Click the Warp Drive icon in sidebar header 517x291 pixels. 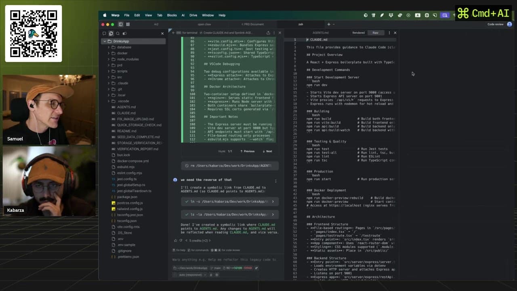pos(124,33)
